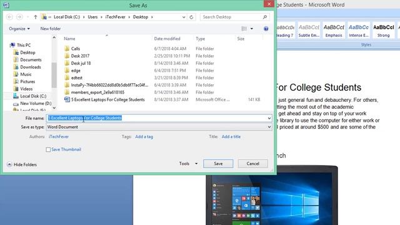Select Users in address path

[x=92, y=17]
